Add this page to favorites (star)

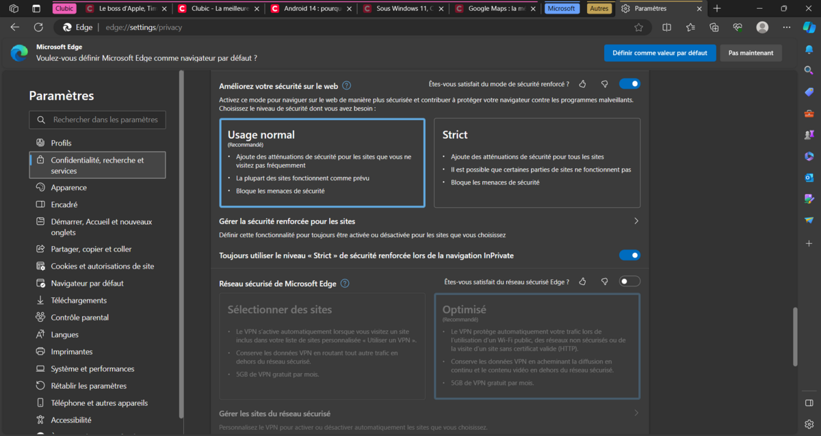[x=638, y=27]
